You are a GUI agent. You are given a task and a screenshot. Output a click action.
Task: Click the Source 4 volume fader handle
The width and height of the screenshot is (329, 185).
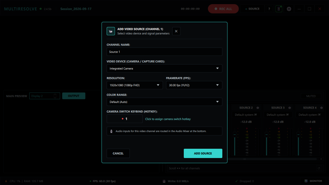point(298,135)
